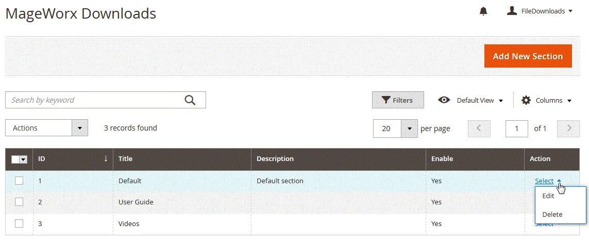Check the Videos row checkbox

pyautogui.click(x=19, y=223)
